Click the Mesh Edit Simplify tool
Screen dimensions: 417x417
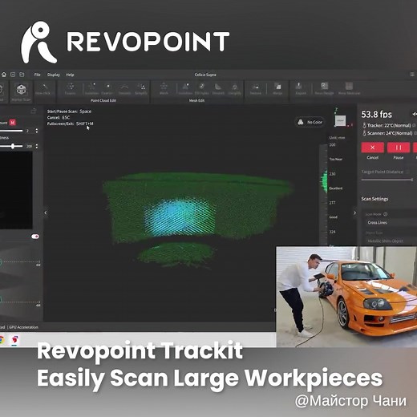coord(234,89)
